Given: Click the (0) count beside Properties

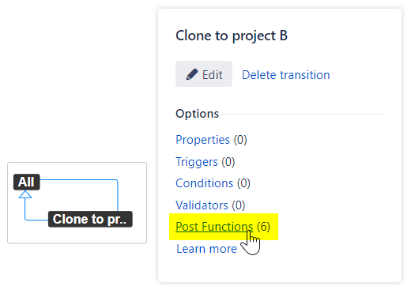Looking at the screenshot, I should point(240,140).
